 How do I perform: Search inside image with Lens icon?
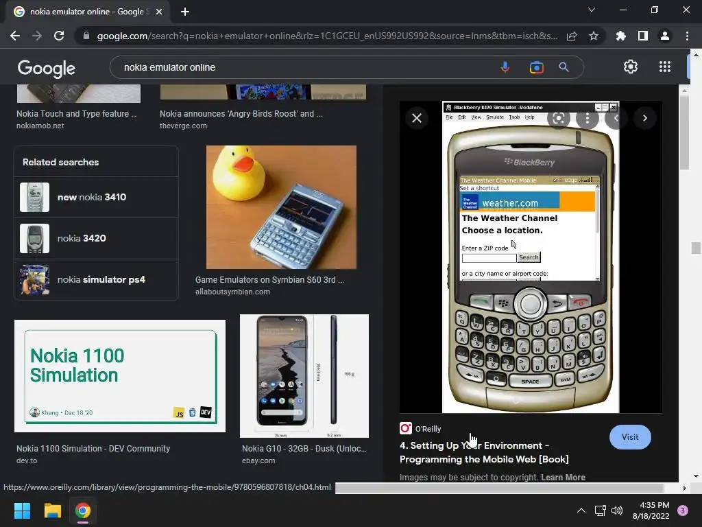pos(559,118)
